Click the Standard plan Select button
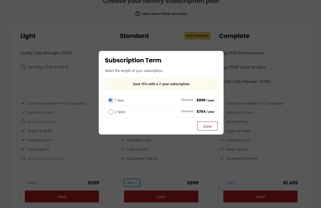Screen dimensions: 321x208 (x=161, y=197)
